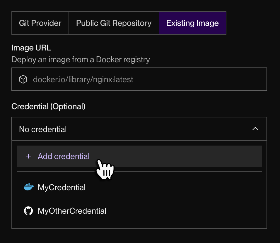Select the Existing Image tab
The width and height of the screenshot is (280, 243).
coord(192,23)
